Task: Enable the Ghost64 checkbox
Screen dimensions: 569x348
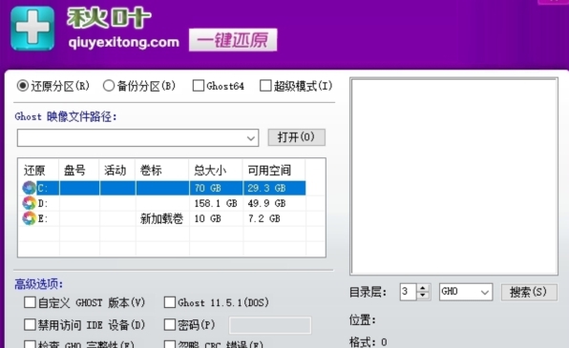Action: click(199, 86)
